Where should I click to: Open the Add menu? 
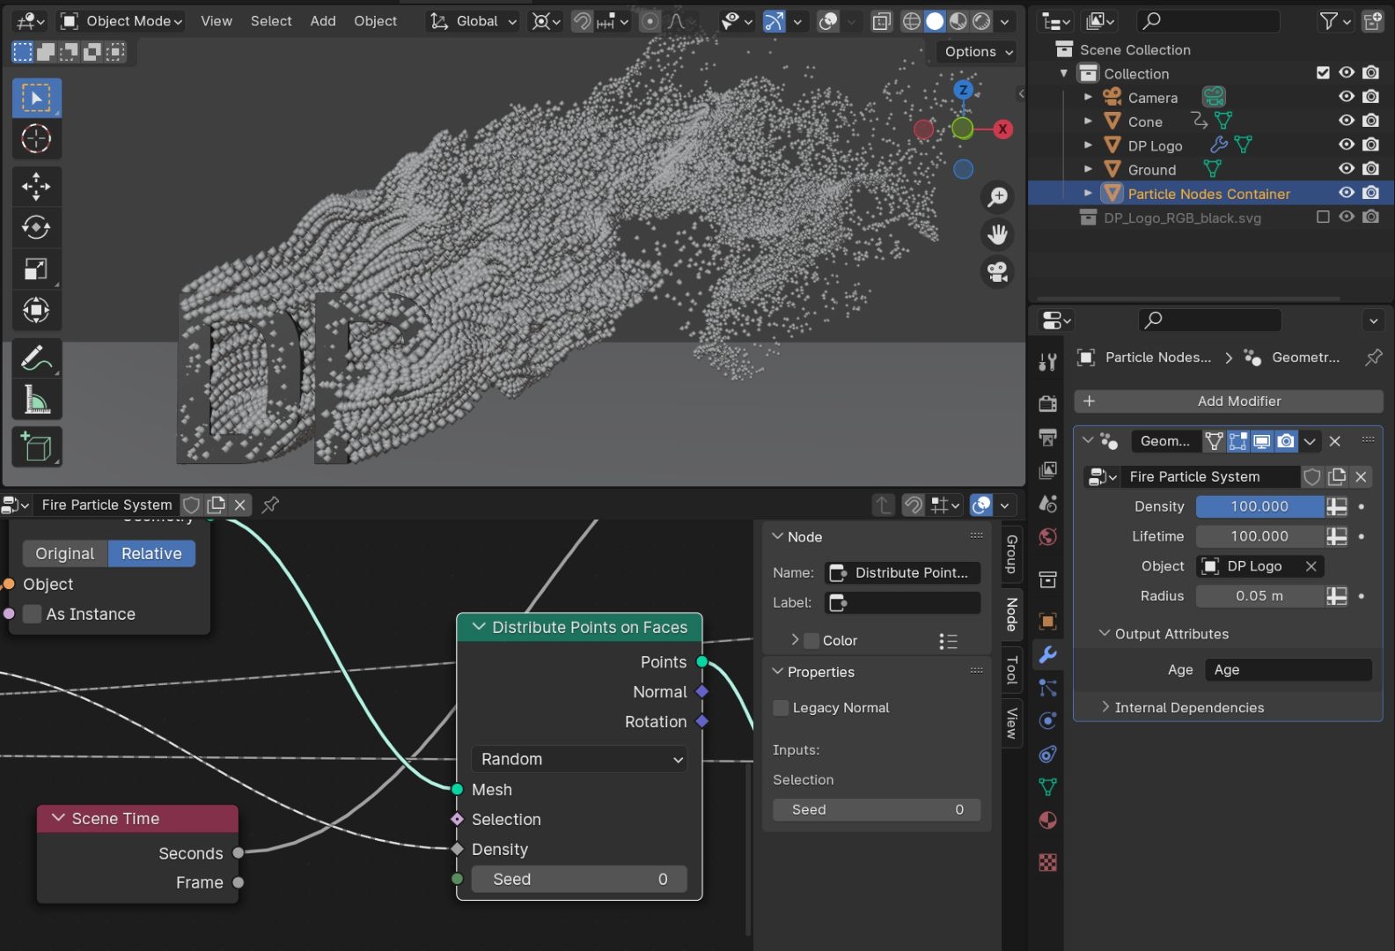click(x=322, y=21)
